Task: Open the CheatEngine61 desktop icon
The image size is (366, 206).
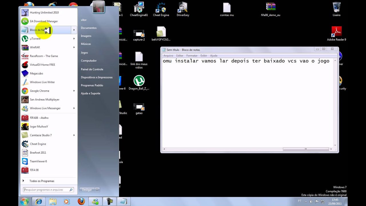Action: tap(139, 9)
